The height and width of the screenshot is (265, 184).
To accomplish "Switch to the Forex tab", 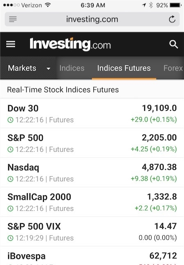I will [x=173, y=68].
